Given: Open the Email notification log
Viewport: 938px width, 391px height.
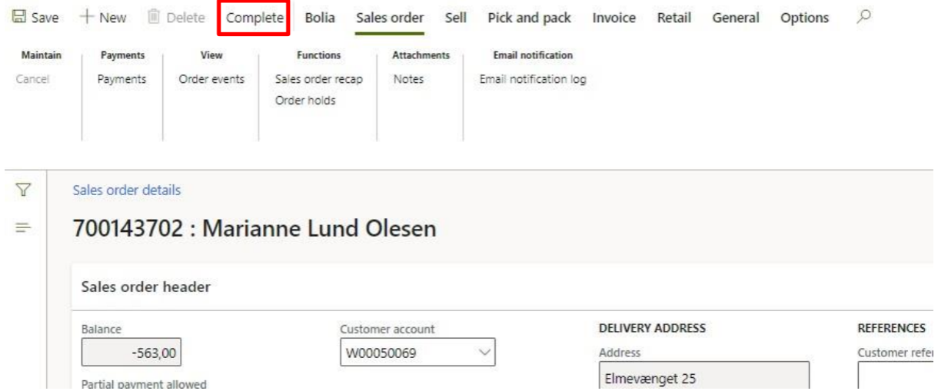Looking at the screenshot, I should 532,79.
